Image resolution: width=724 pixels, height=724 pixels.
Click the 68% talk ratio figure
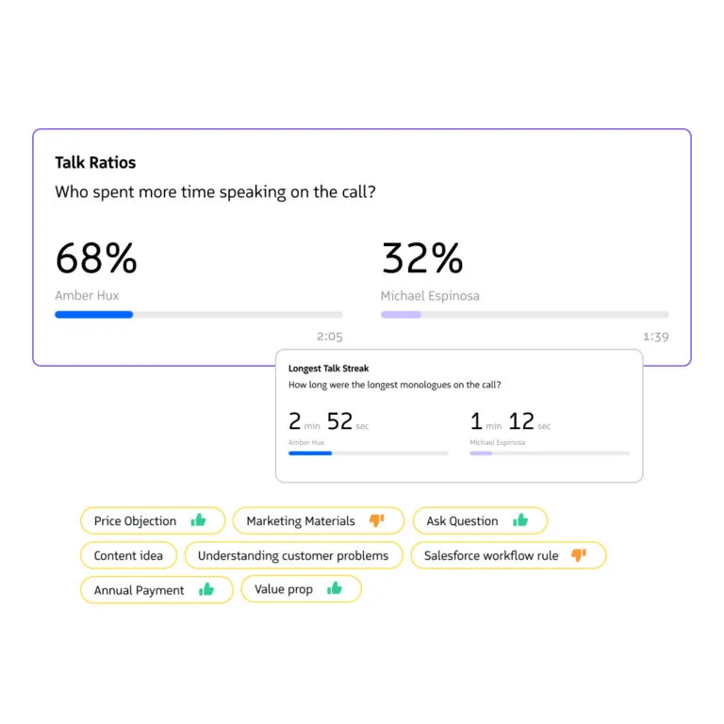pos(96,258)
